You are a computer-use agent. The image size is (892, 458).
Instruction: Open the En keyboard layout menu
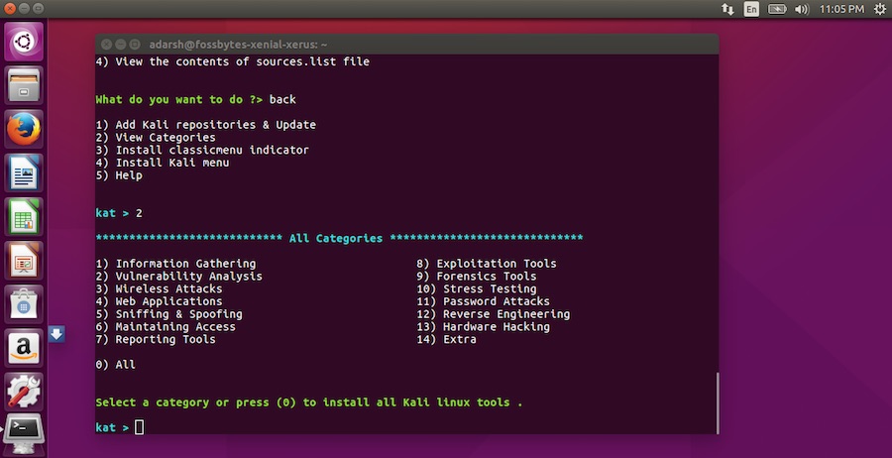point(752,9)
